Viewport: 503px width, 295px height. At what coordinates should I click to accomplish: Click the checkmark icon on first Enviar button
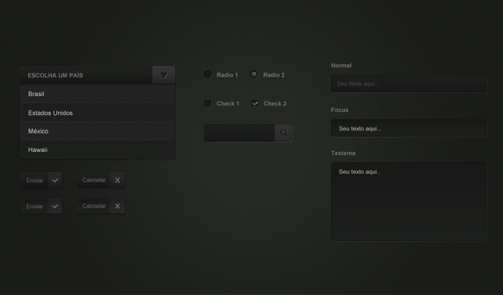coord(55,181)
